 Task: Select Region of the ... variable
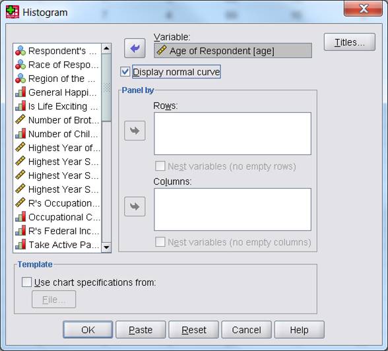point(61,79)
